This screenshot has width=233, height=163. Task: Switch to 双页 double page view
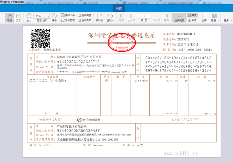pos(192,20)
